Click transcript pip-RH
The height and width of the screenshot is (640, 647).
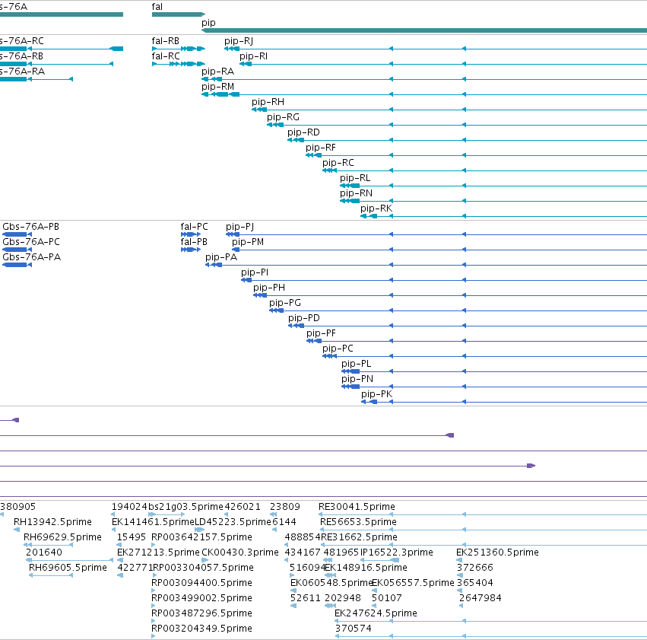[x=449, y=110]
